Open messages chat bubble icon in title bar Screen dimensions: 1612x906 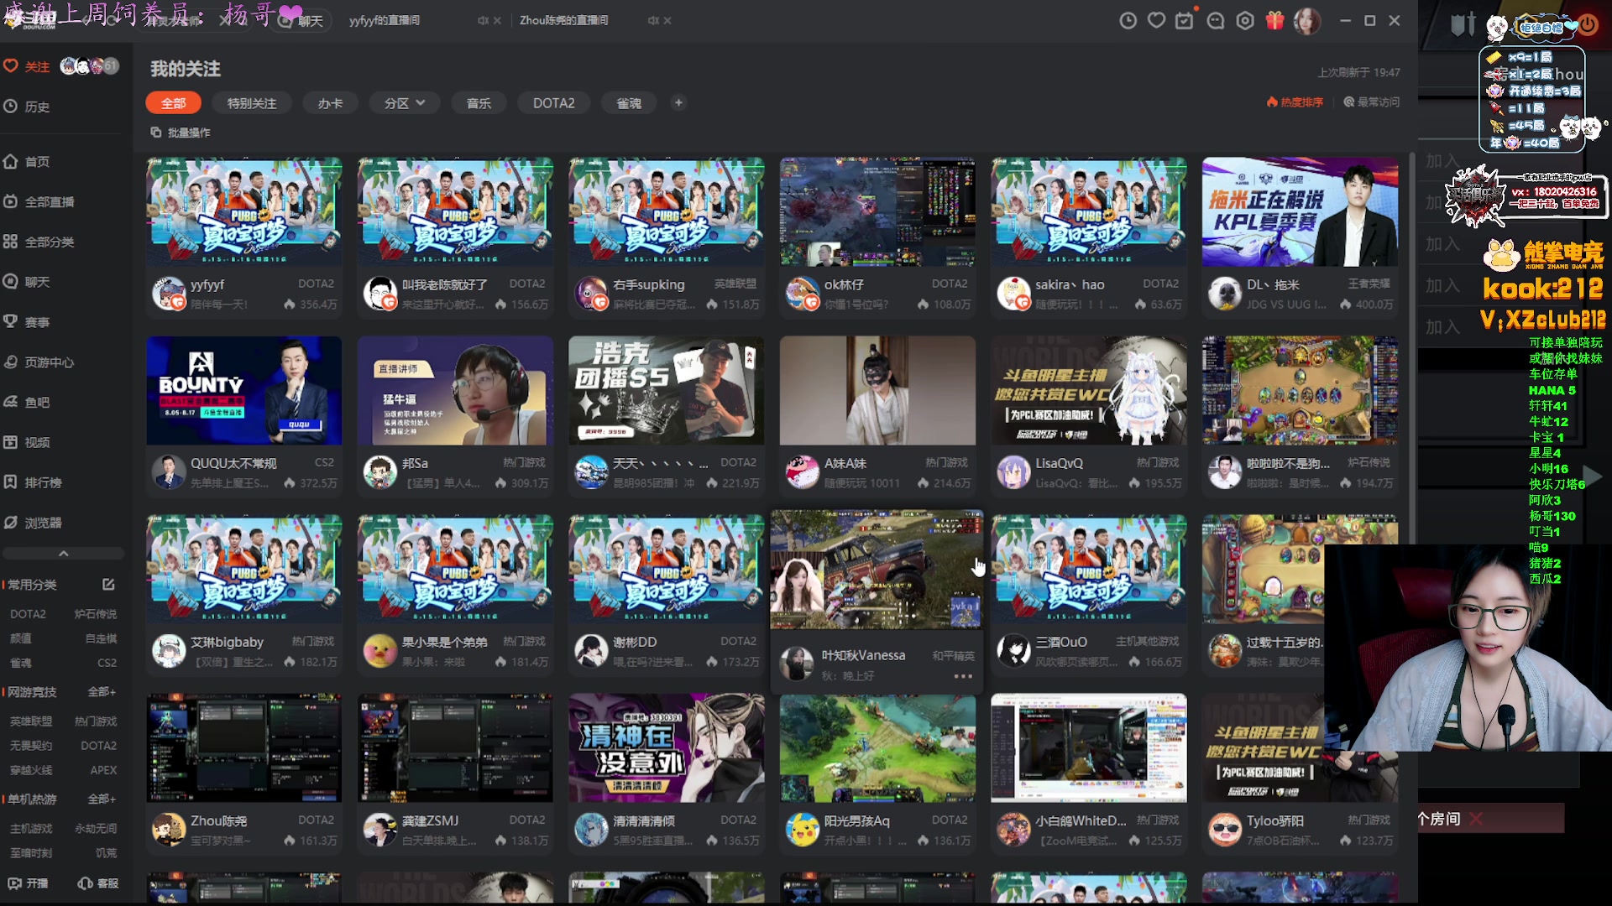(x=1215, y=20)
